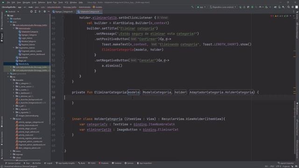Screen dimensions: 299x168
Task: Click the modelo breadcrumb in navigation bar
Action: click(x=98, y=7)
